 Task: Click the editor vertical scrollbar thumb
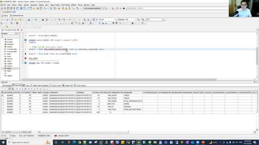(257, 56)
